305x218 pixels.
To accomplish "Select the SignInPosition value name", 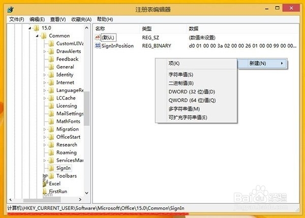I will click(x=117, y=46).
